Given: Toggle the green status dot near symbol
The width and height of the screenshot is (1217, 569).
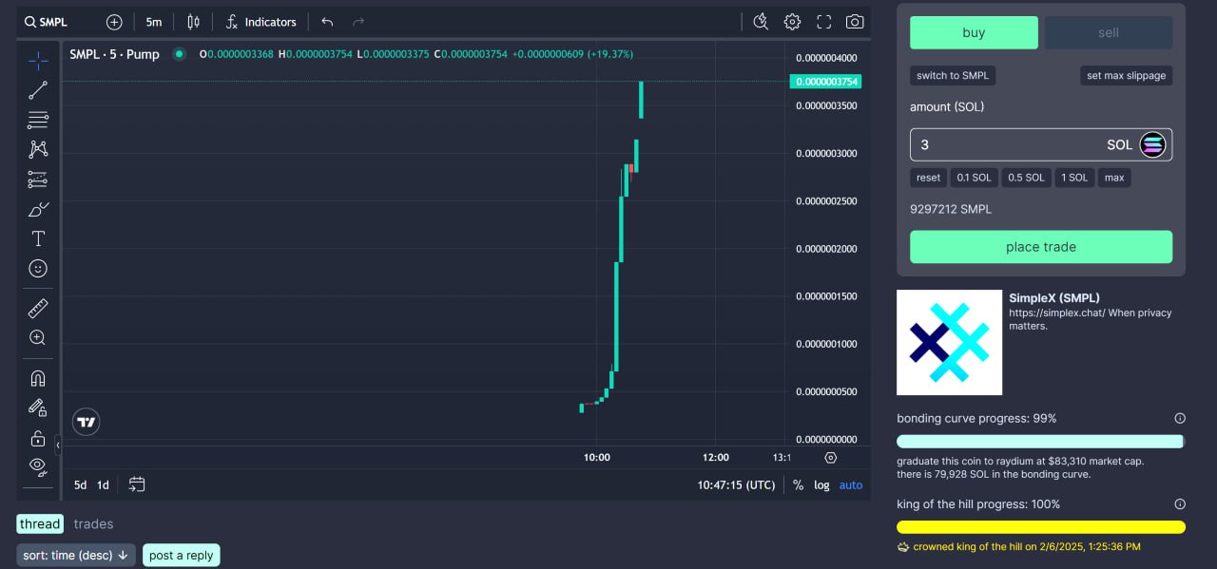Looking at the screenshot, I should pyautogui.click(x=179, y=54).
